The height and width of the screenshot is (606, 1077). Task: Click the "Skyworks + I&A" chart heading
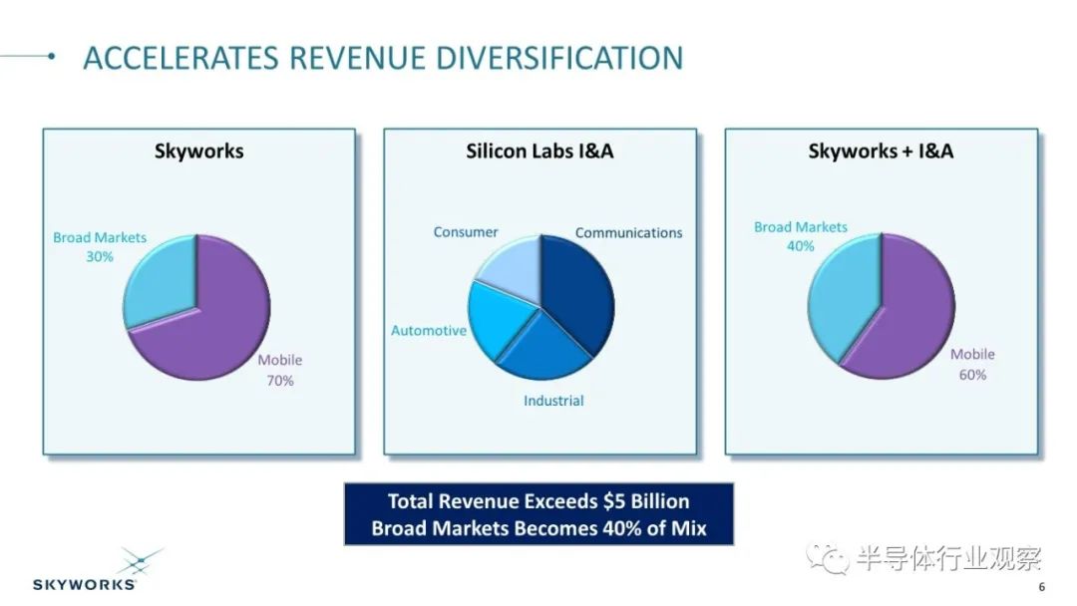[881, 151]
